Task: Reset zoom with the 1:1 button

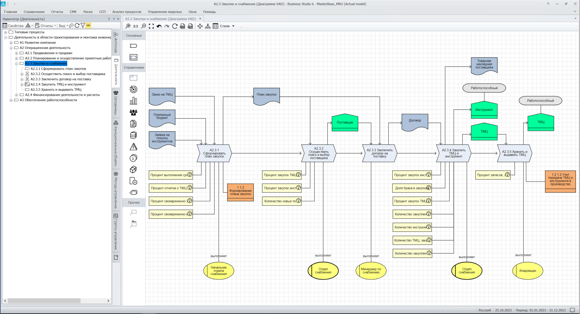Action: 136,26
